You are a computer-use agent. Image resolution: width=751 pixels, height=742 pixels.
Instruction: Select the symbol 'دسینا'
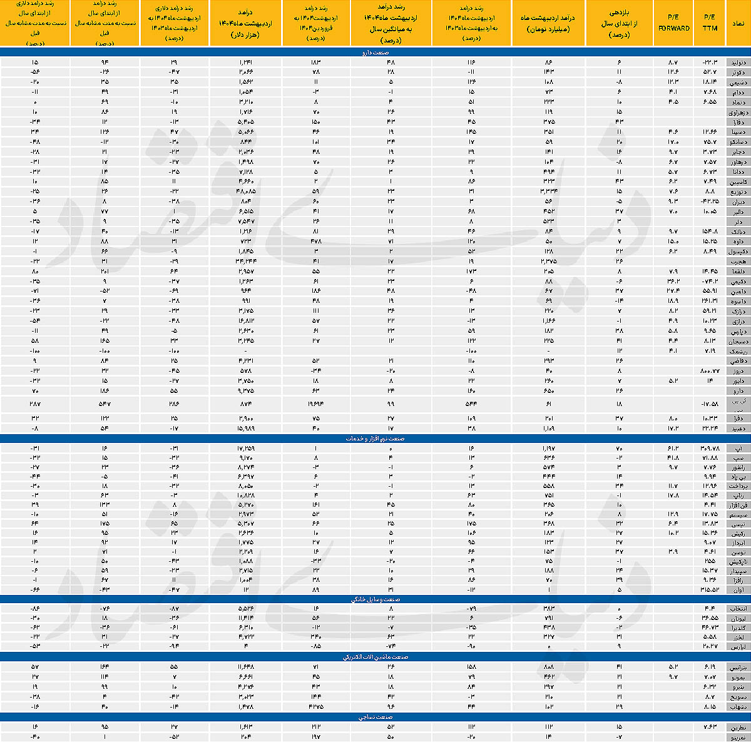pyautogui.click(x=738, y=131)
